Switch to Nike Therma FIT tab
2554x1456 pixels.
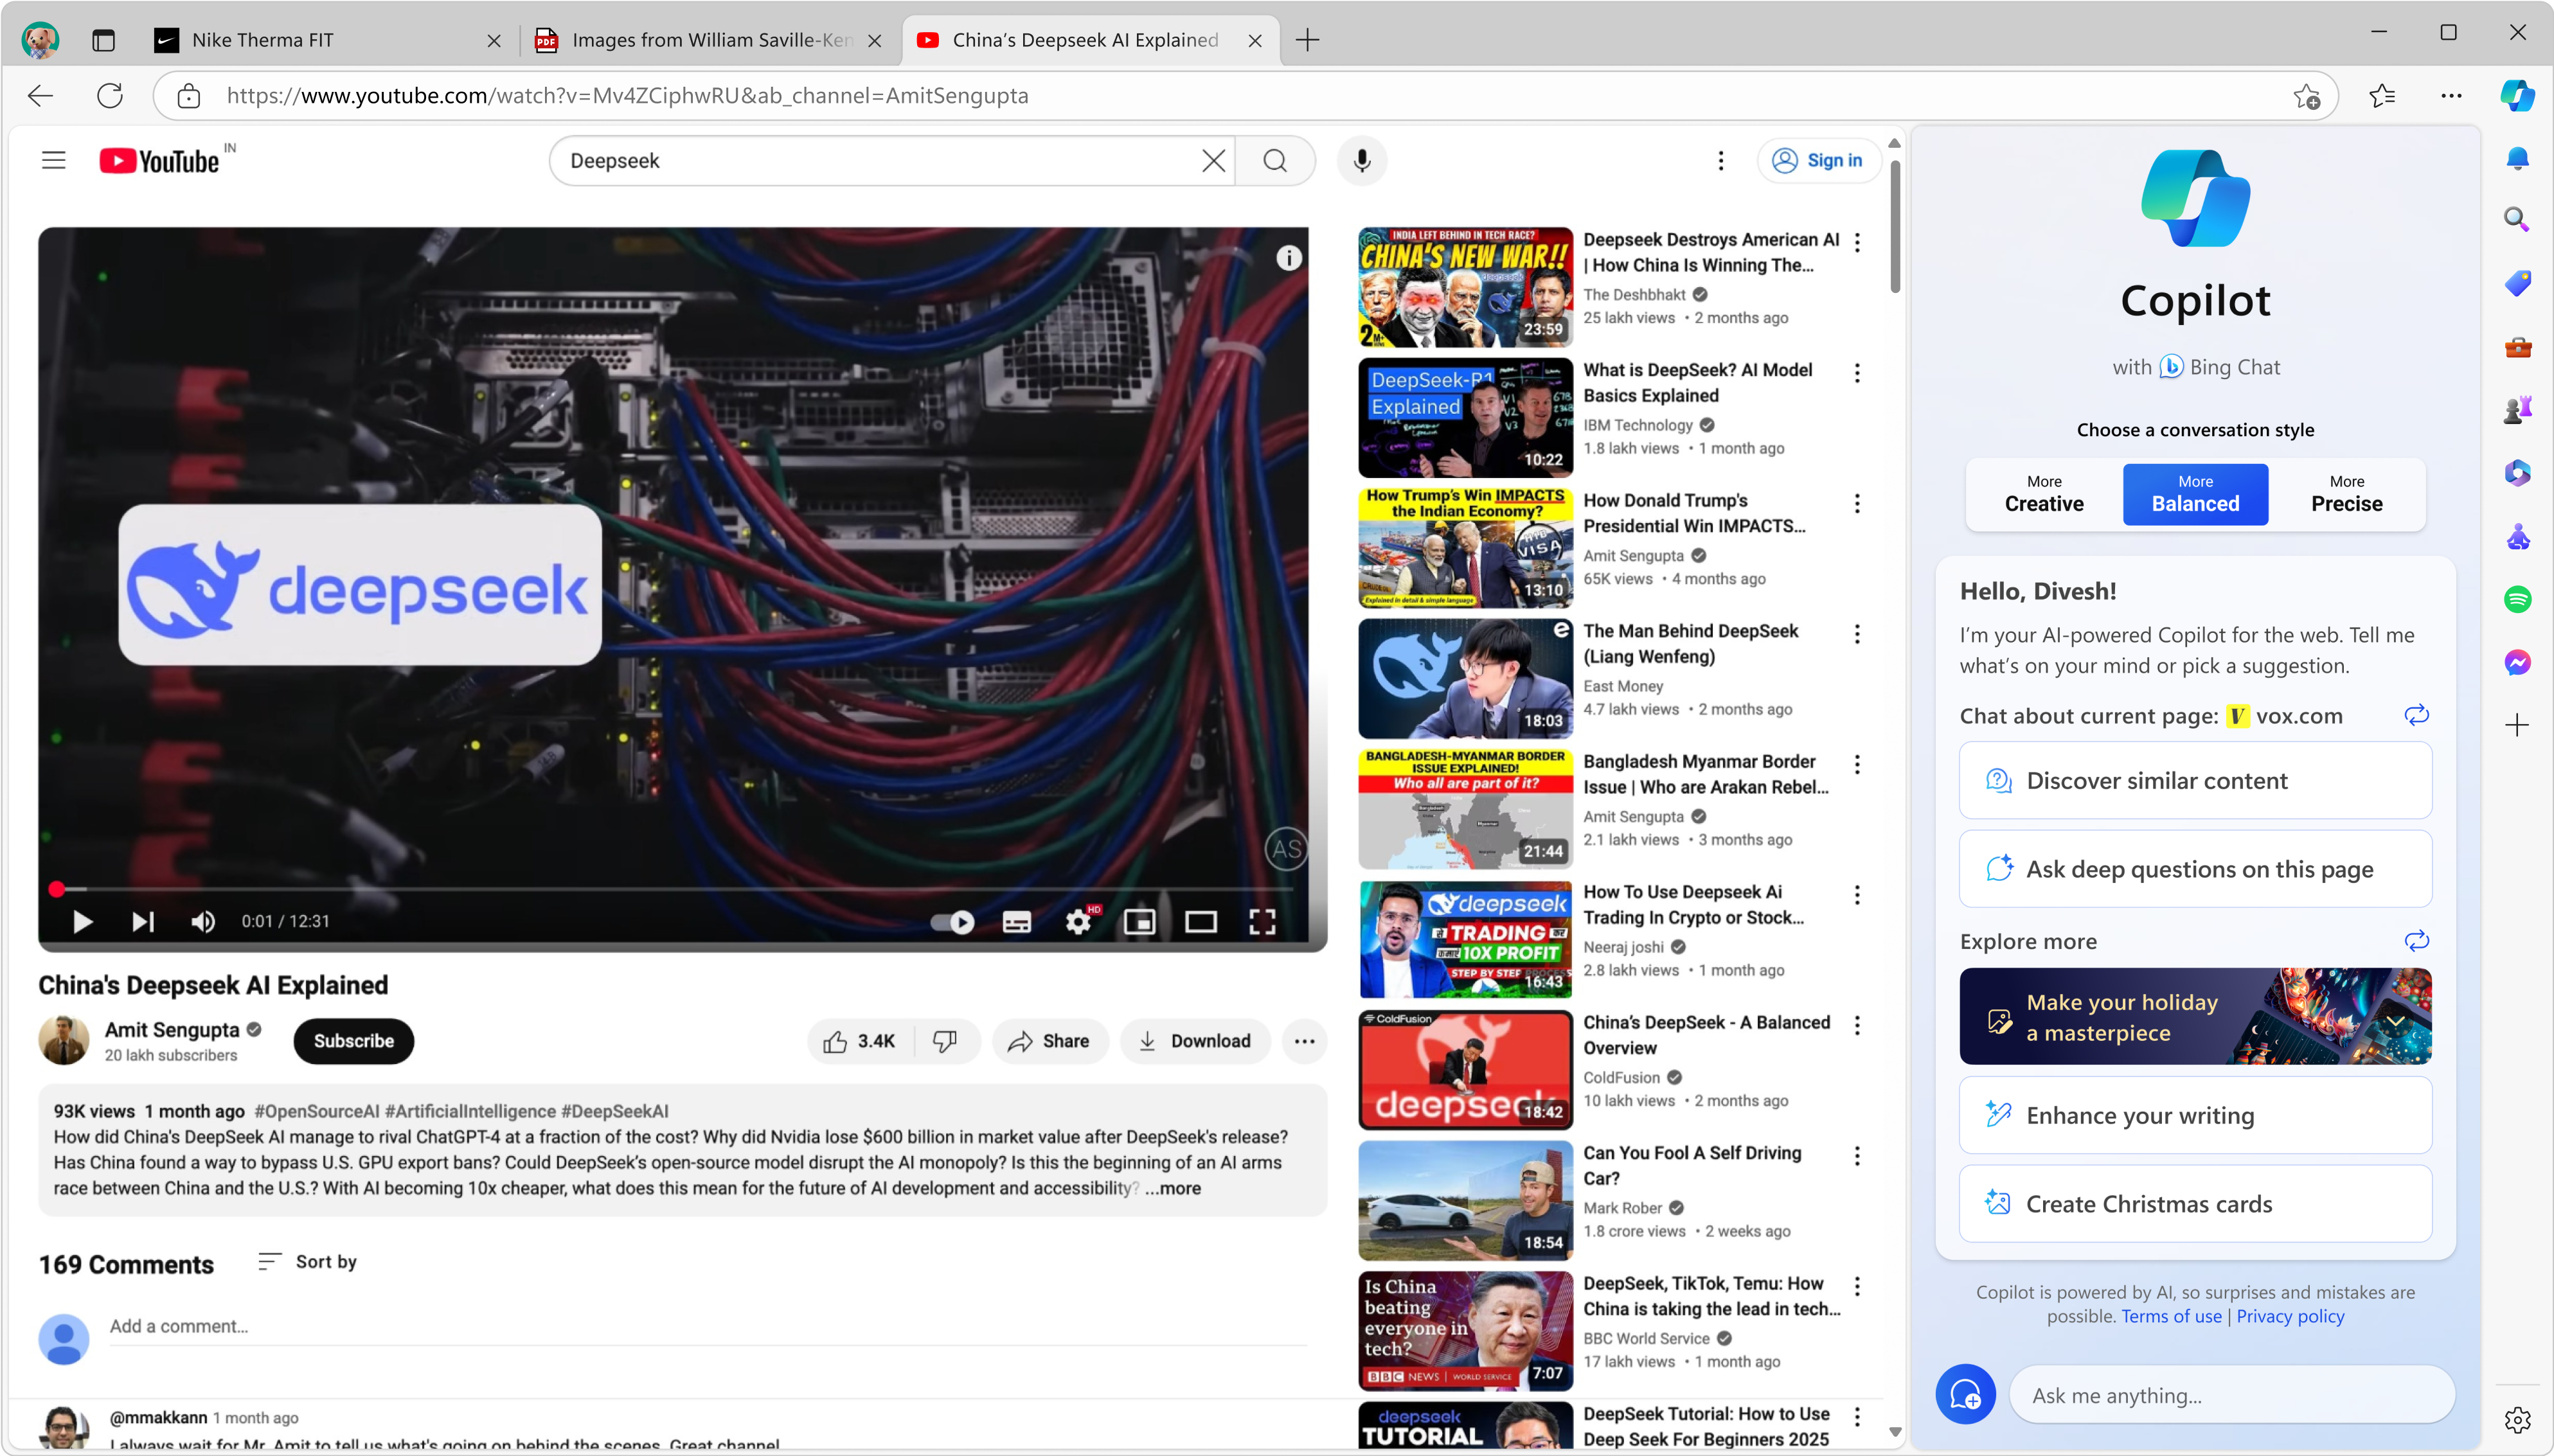[262, 40]
